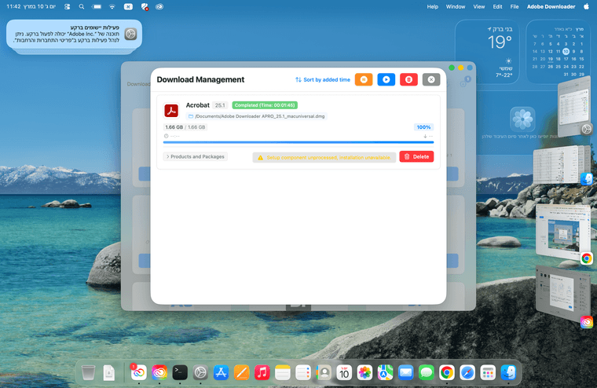597x388 pixels.
Task: Open Sort by added time dropdown
Action: pyautogui.click(x=323, y=79)
